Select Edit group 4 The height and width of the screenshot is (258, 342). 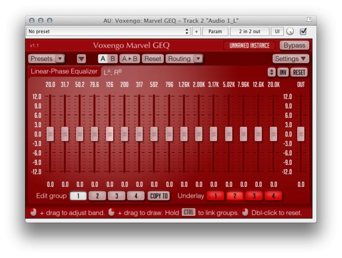[x=136, y=196]
